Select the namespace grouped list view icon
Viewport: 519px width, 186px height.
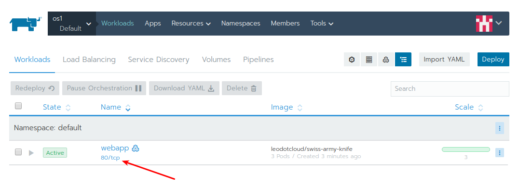403,60
